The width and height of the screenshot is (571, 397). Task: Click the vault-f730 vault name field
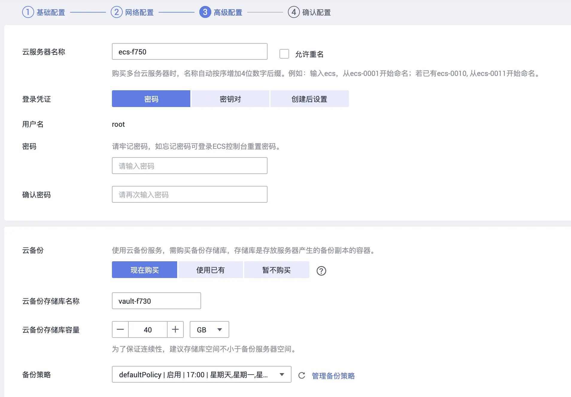coord(156,301)
